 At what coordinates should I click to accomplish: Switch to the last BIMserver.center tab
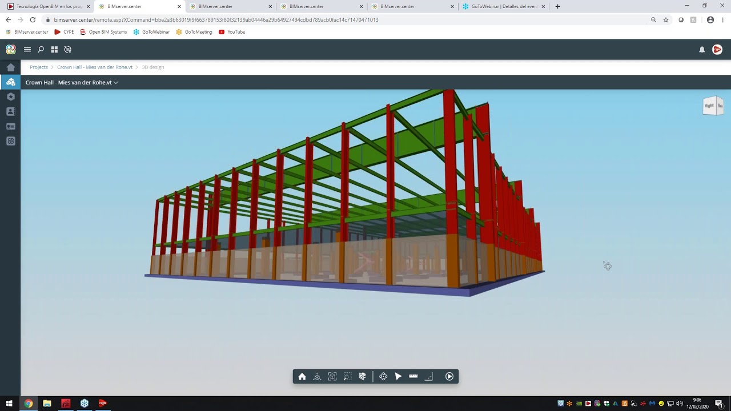coord(413,6)
